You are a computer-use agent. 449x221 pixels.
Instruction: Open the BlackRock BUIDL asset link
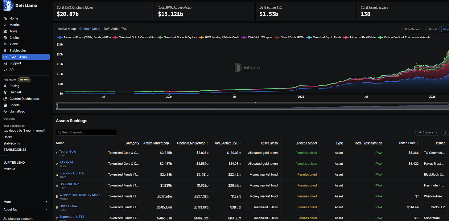point(72,173)
